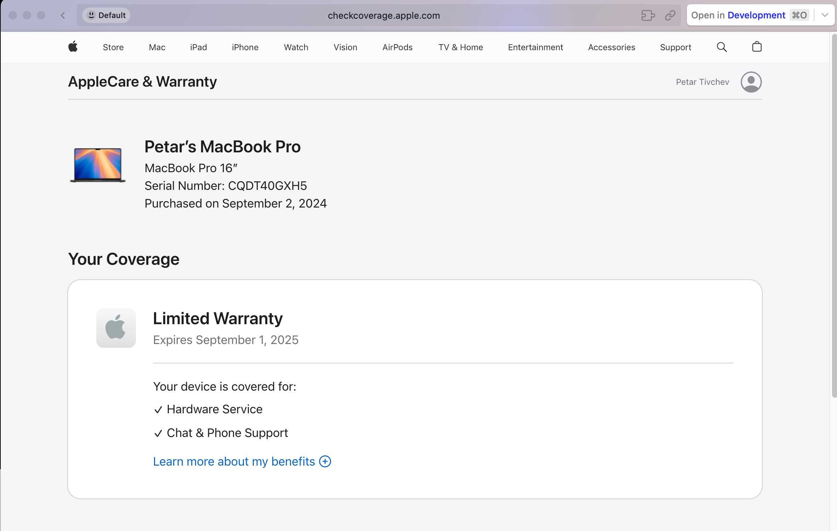Image resolution: width=837 pixels, height=531 pixels.
Task: Expand the Open in Development dropdown arrow
Action: point(825,15)
